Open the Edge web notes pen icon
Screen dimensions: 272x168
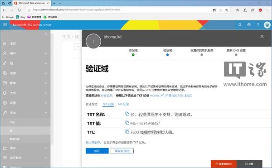point(245,10)
